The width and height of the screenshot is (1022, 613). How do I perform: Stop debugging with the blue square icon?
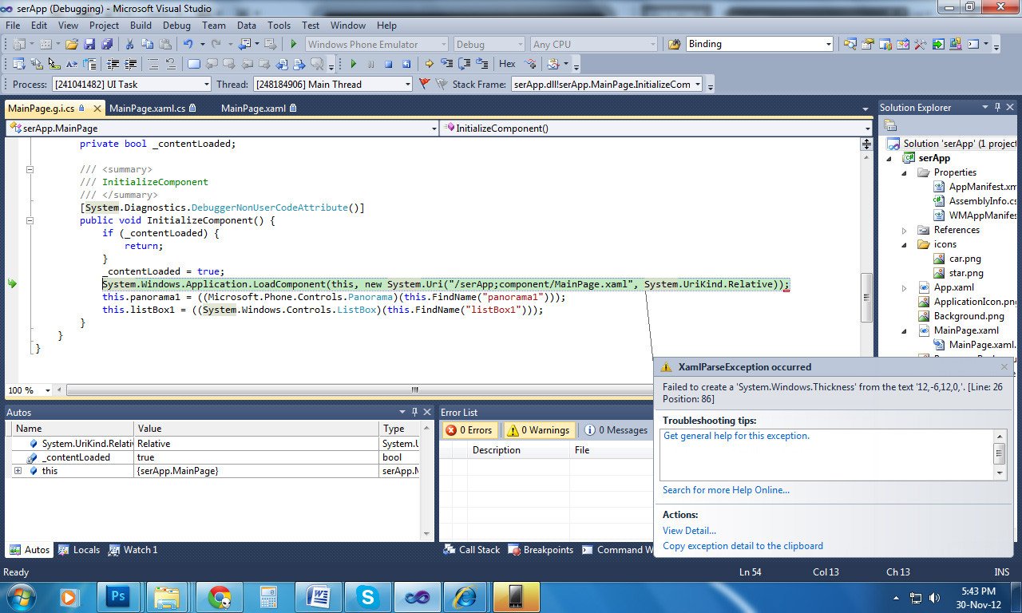[389, 64]
